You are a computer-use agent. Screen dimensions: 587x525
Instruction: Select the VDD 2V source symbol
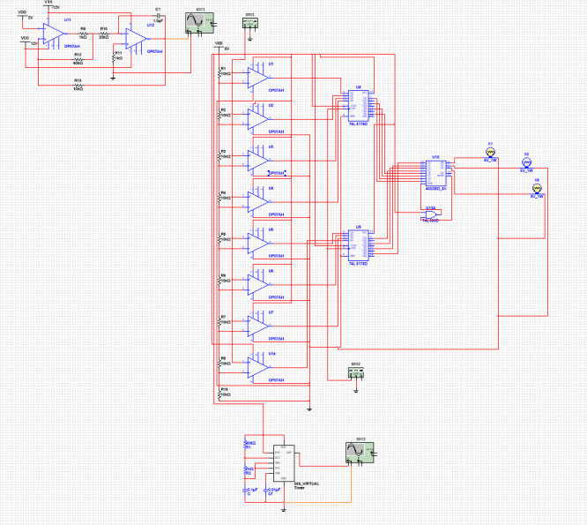pos(23,15)
